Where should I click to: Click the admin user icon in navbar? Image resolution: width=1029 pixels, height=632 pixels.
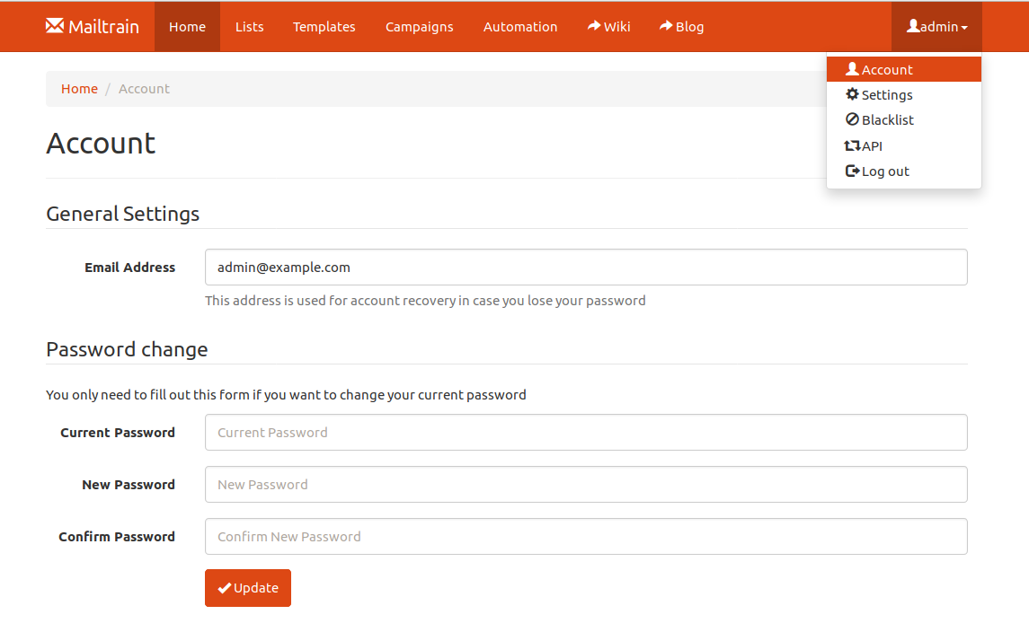913,25
